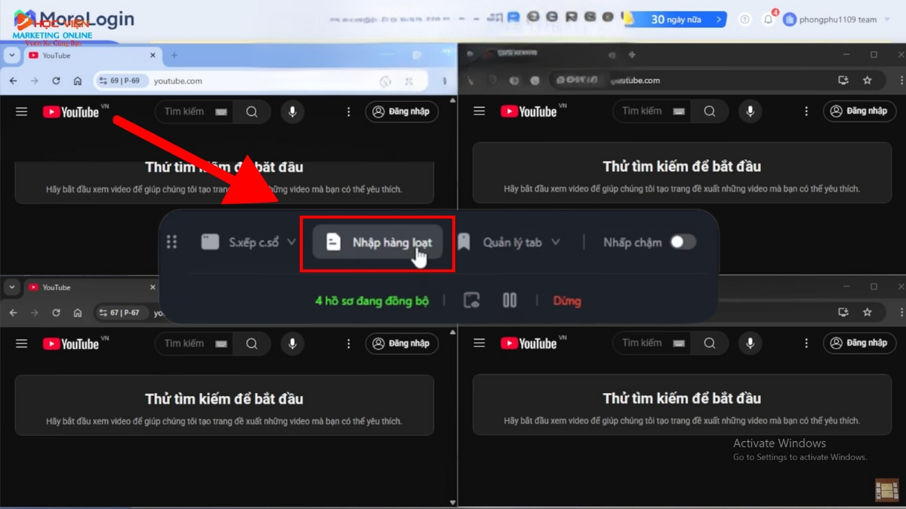Viewport: 906px width, 509px height.
Task: Click the cast icon in the top-right address bar
Action: tap(843, 80)
